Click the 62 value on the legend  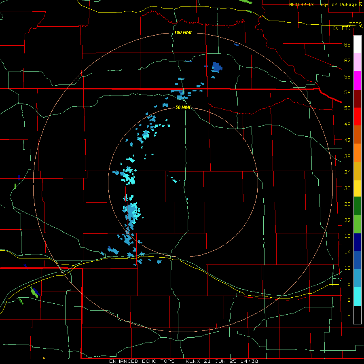[347, 61]
